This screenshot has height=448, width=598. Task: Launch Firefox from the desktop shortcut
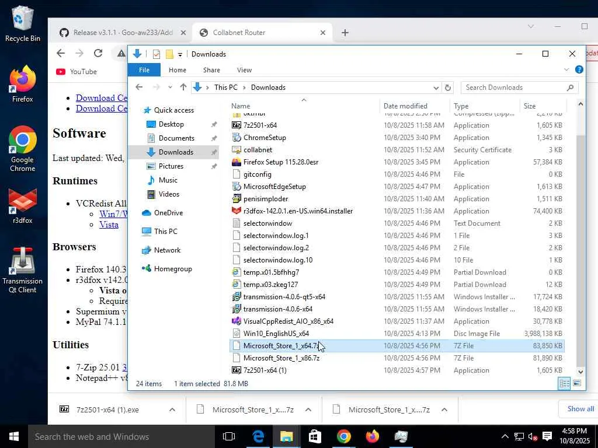(x=23, y=84)
